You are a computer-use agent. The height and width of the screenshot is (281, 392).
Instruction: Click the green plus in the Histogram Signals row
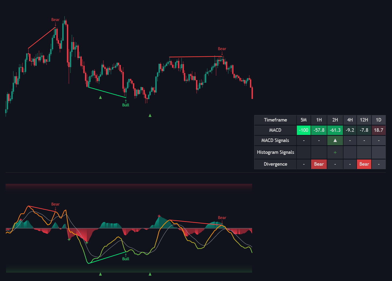coord(335,152)
